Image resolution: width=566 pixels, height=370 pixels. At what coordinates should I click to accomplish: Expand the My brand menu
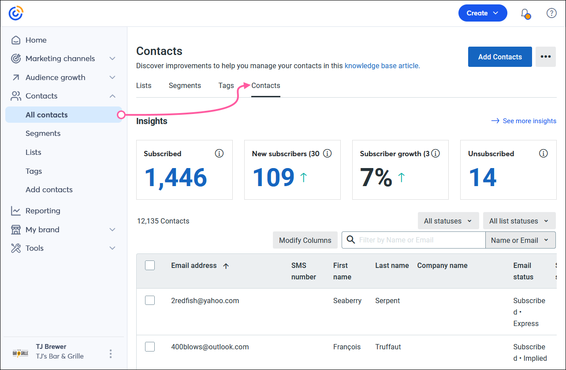click(112, 230)
